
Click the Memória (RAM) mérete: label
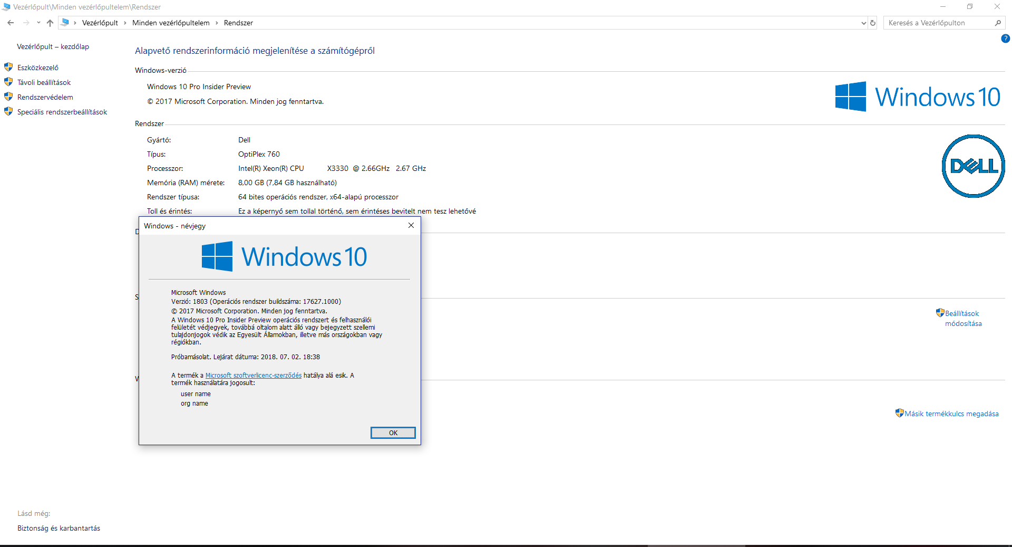[x=186, y=183]
